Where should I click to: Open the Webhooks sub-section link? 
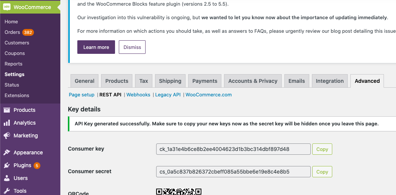(x=138, y=95)
